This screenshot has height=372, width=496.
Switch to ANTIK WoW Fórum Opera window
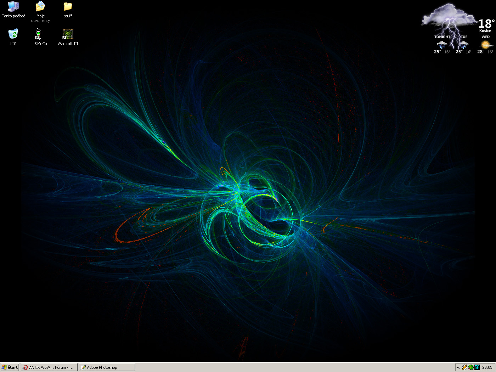pyautogui.click(x=49, y=367)
